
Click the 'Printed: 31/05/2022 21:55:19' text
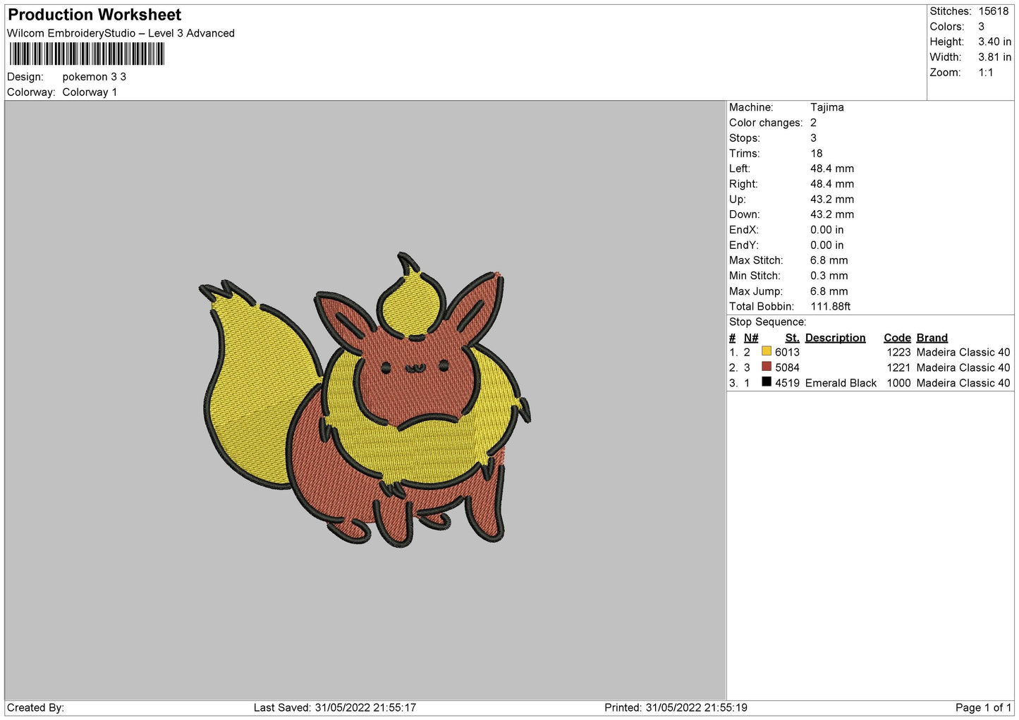pyautogui.click(x=676, y=707)
